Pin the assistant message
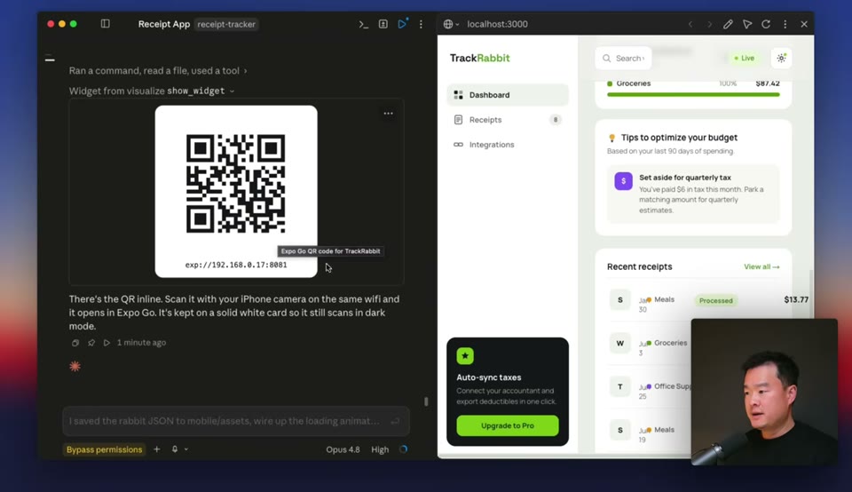The height and width of the screenshot is (492, 852). coord(91,343)
